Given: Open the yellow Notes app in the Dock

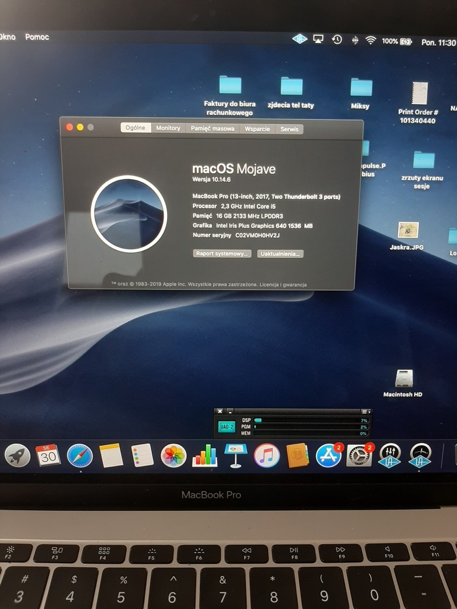Looking at the screenshot, I should tap(111, 456).
